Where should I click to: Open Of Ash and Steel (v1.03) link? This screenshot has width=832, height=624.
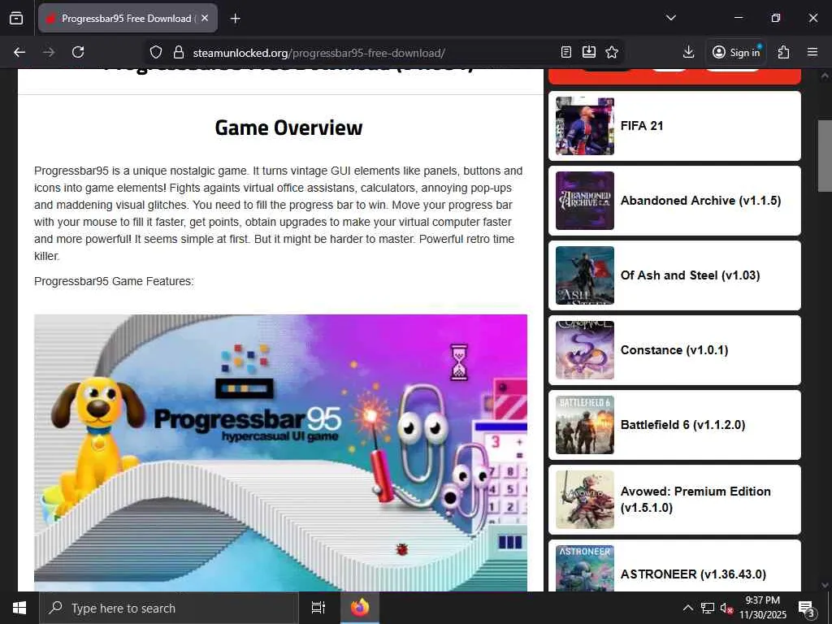[x=690, y=275]
